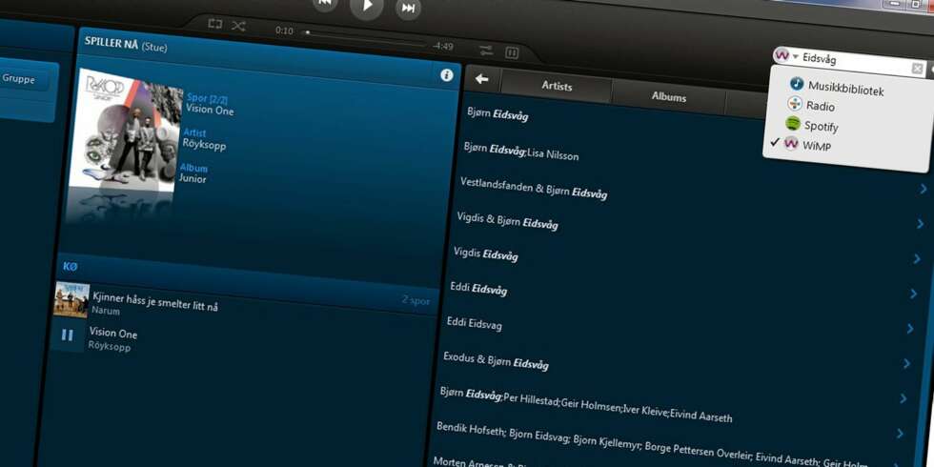Skip to the next track

pyautogui.click(x=409, y=8)
